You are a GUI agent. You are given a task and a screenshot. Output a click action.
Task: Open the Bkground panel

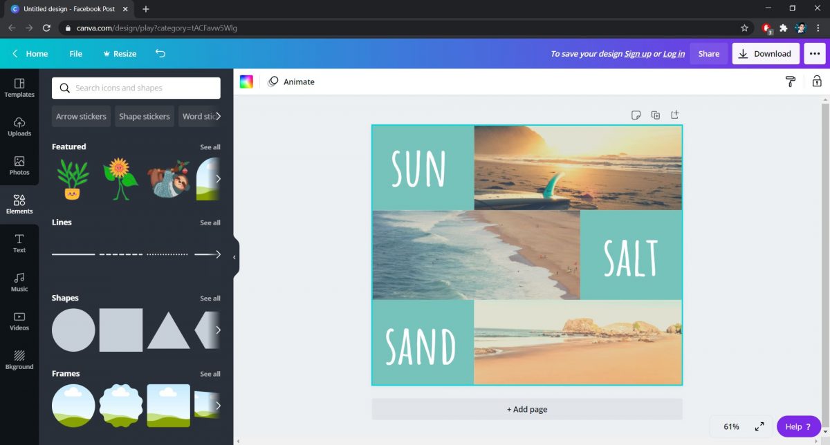[19, 360]
